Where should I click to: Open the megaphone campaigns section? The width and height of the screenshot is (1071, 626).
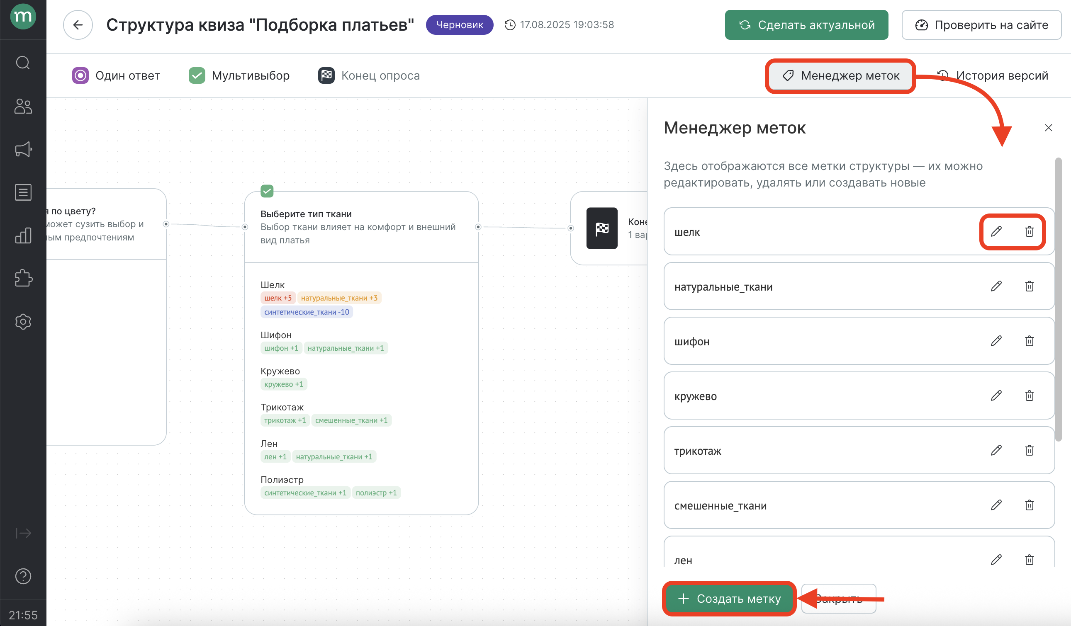pos(23,149)
